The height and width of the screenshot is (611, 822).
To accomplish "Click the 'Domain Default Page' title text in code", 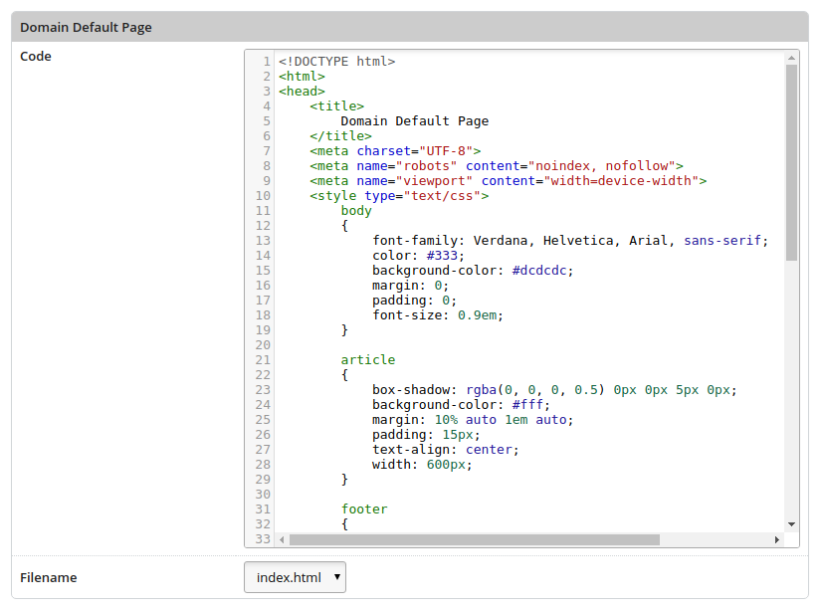I will click(x=415, y=121).
